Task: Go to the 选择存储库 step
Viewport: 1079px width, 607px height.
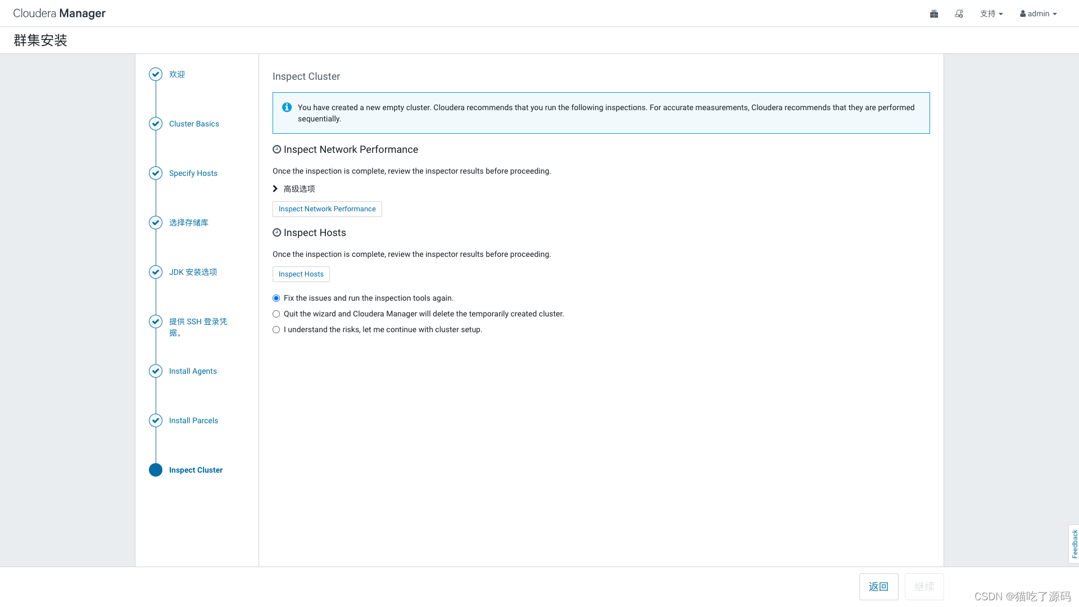Action: (x=188, y=223)
